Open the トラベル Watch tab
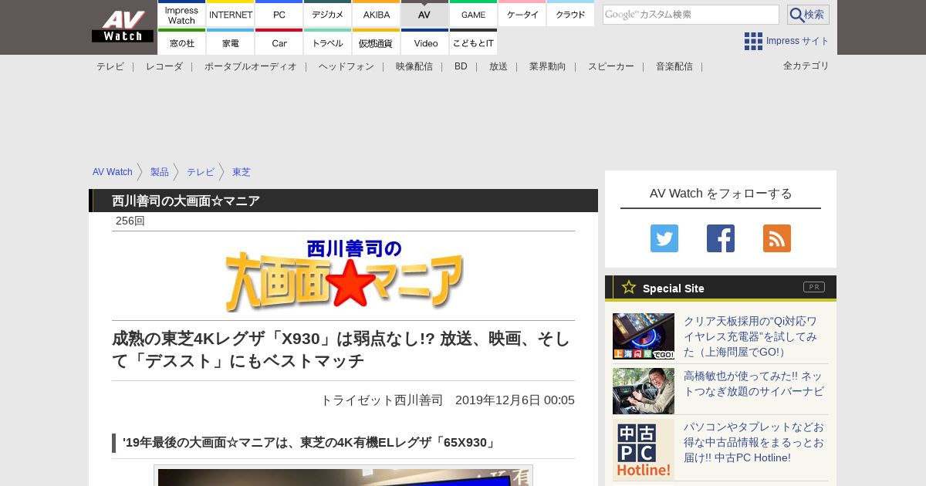The height and width of the screenshot is (486, 926). pos(328,42)
